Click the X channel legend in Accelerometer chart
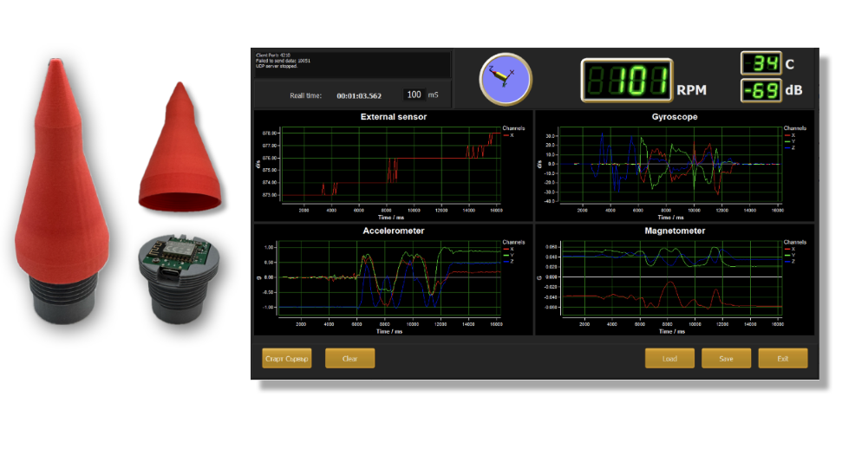Image resolution: width=842 pixels, height=449 pixels. click(x=508, y=250)
